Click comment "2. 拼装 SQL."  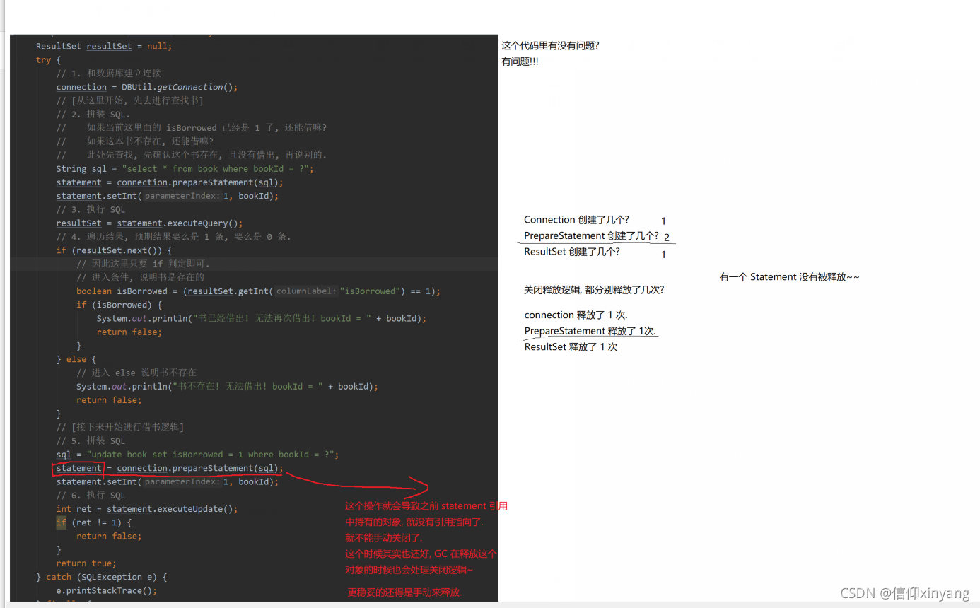93,114
